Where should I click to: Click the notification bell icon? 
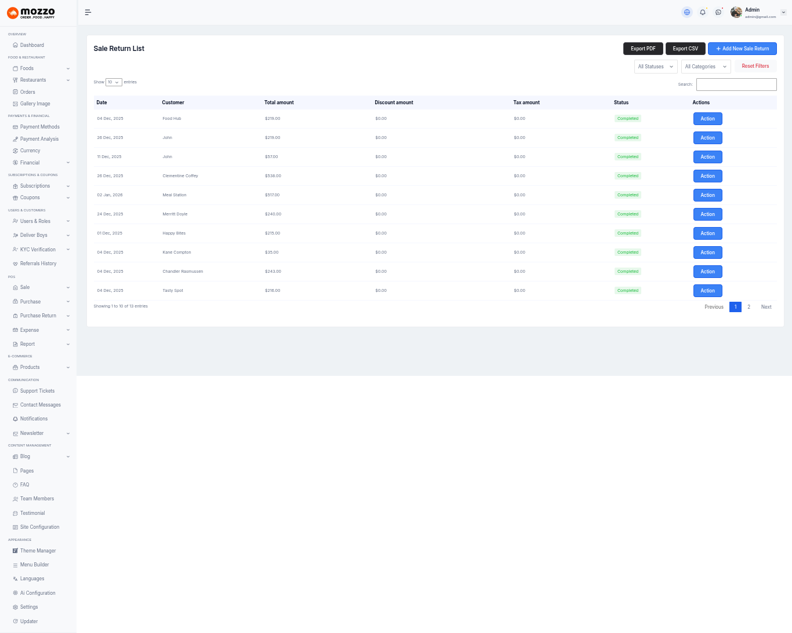click(x=703, y=12)
